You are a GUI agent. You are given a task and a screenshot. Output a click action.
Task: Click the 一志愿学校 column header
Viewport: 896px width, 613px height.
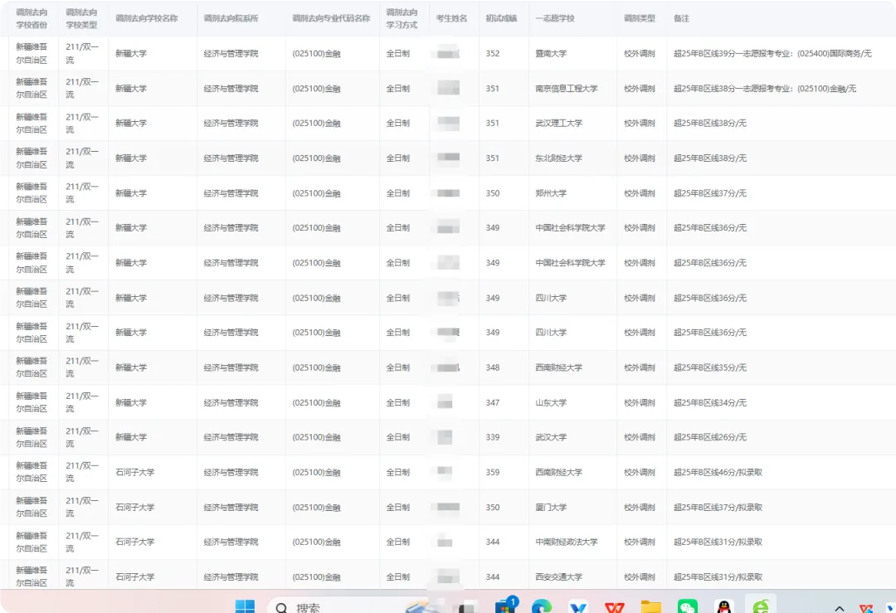coord(555,18)
